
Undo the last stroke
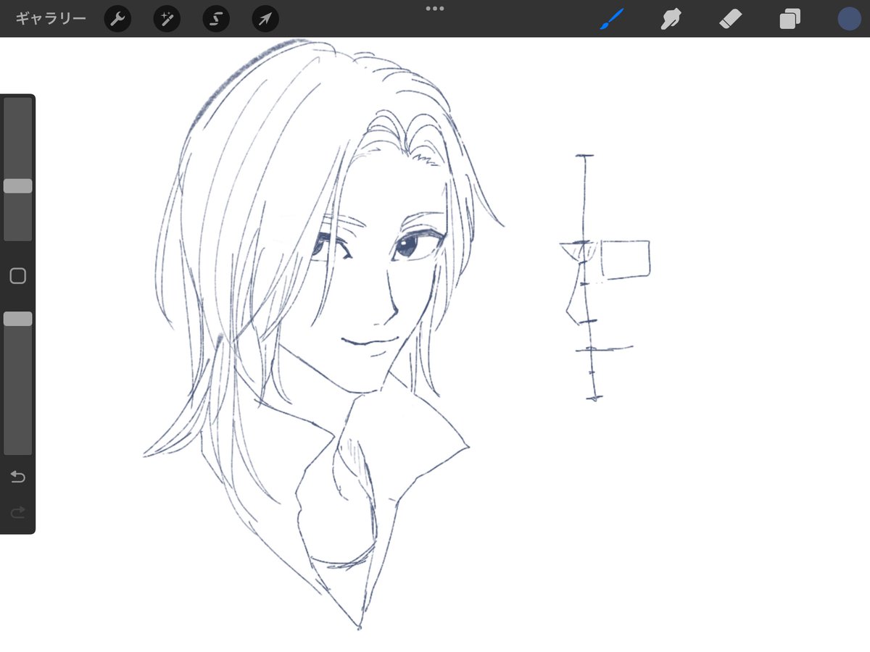click(17, 477)
